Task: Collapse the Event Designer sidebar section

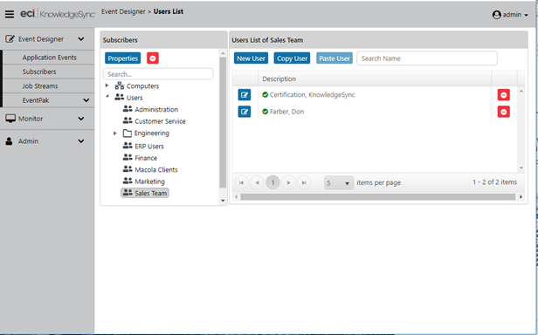Action: (x=81, y=39)
